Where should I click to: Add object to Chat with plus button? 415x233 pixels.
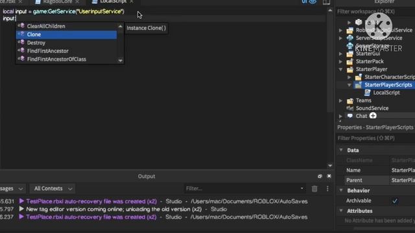373,116
